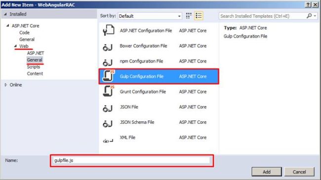The height and width of the screenshot is (180, 321).
Task: Click the Cancel button
Action: pyautogui.click(x=299, y=172)
